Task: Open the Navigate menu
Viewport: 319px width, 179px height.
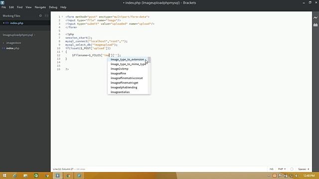Action: (x=40, y=7)
